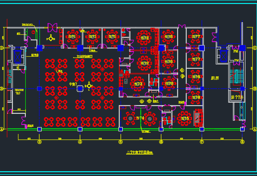Select the rounded-outline column in the dining hall
The image size is (257, 176).
80,89
